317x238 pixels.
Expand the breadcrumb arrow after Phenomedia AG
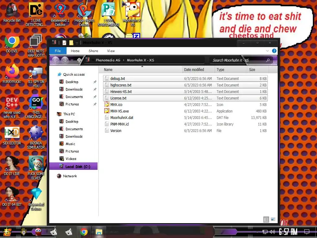tap(124, 60)
